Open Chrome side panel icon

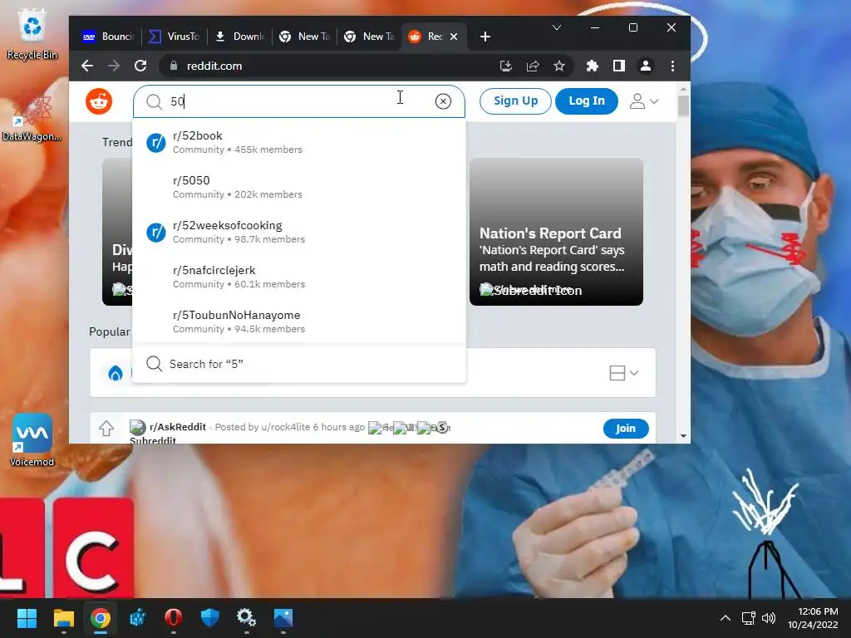point(618,66)
